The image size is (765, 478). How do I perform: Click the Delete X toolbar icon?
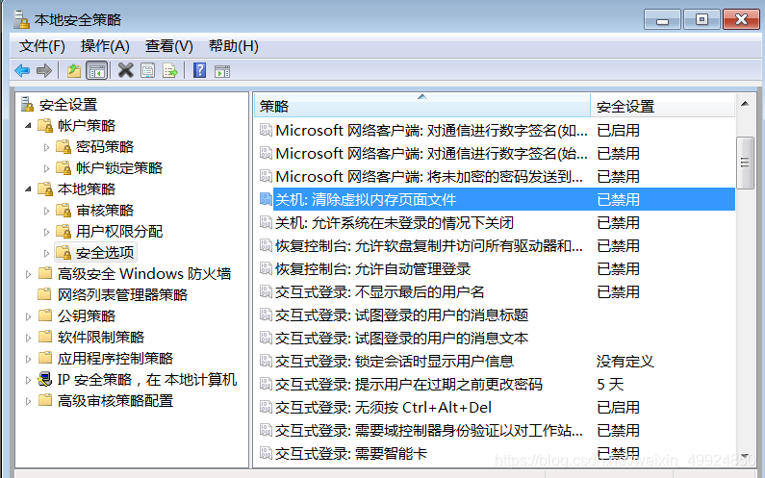(125, 70)
